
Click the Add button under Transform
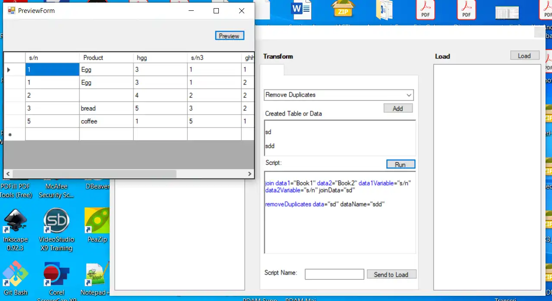pyautogui.click(x=398, y=108)
